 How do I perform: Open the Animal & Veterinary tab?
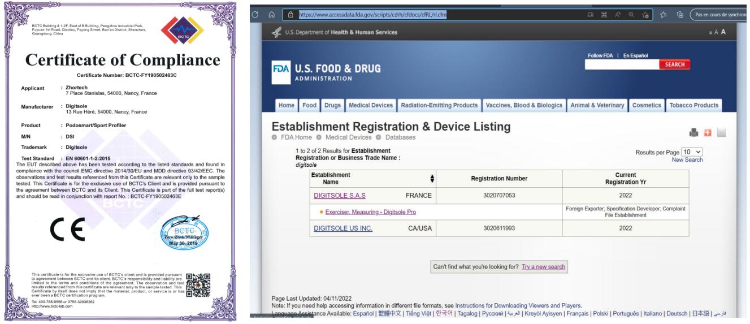tap(597, 105)
